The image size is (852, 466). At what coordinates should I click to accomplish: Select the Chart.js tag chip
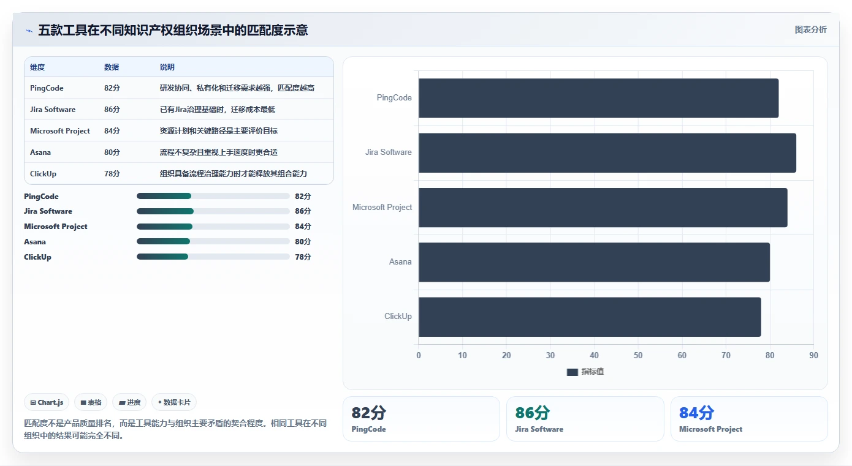pyautogui.click(x=47, y=402)
